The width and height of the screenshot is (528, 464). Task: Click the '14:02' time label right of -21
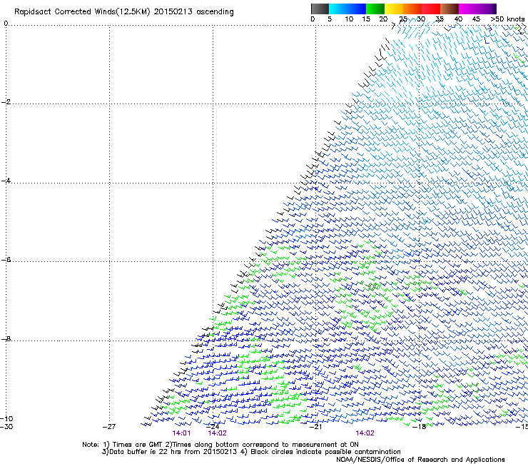(365, 433)
